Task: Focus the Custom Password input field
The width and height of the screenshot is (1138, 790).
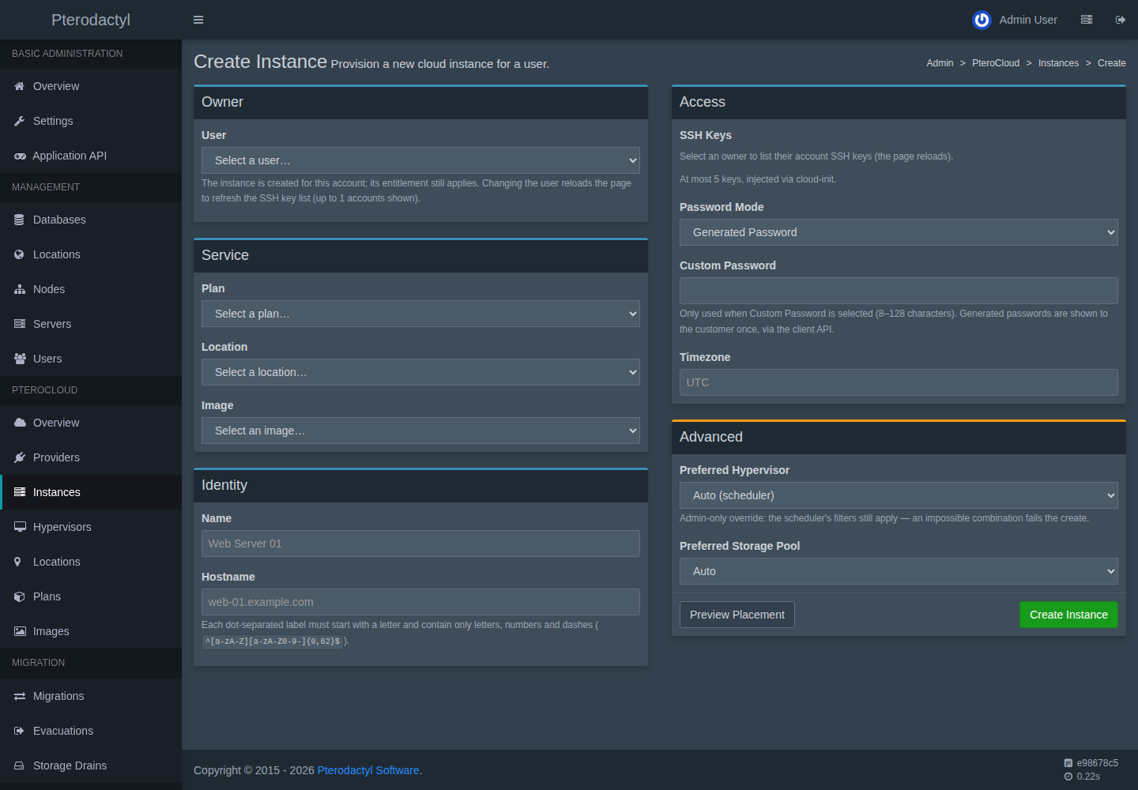Action: tap(899, 291)
